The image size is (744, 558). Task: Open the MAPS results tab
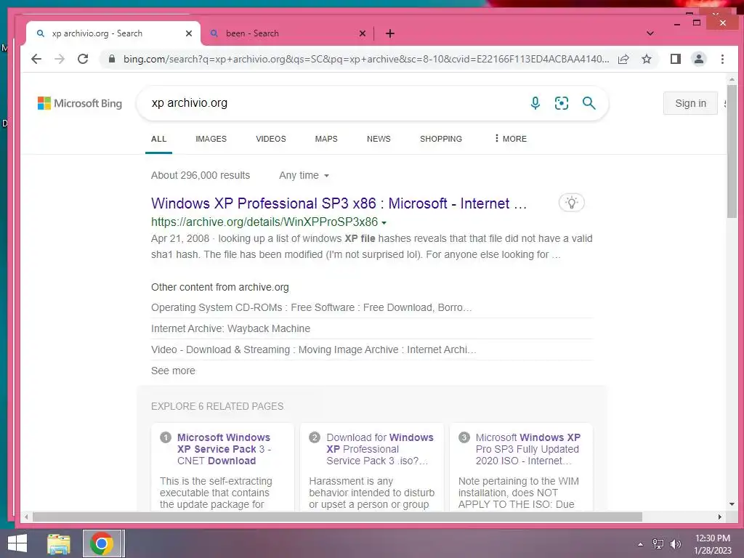tap(326, 139)
